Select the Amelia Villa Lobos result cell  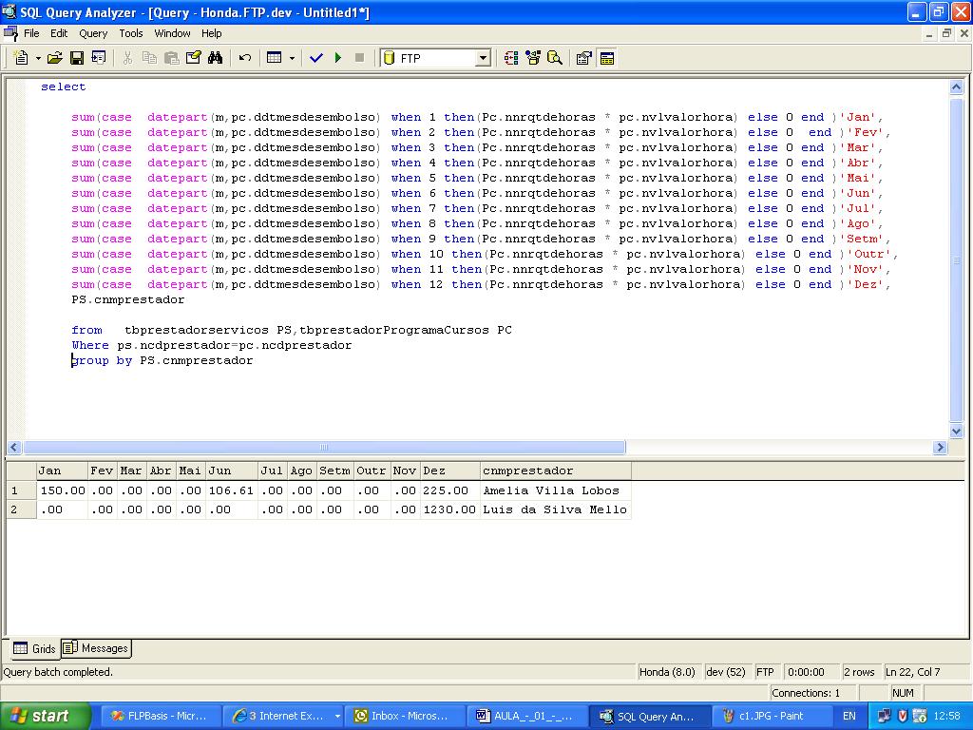554,490
